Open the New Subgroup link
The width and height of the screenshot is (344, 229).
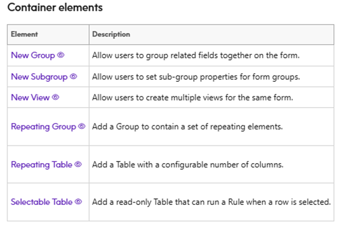(x=39, y=76)
